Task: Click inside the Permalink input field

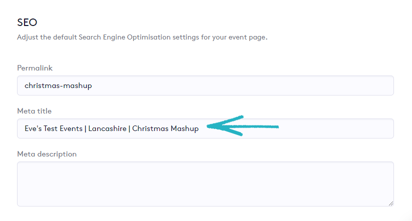Action: [x=200, y=85]
